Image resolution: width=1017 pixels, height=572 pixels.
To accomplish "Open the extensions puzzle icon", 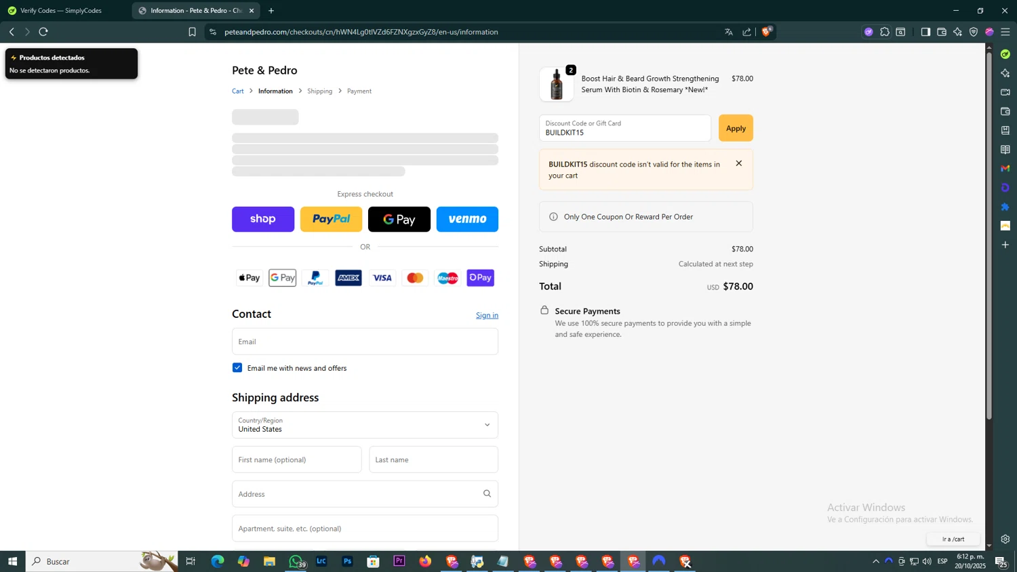I will (885, 32).
